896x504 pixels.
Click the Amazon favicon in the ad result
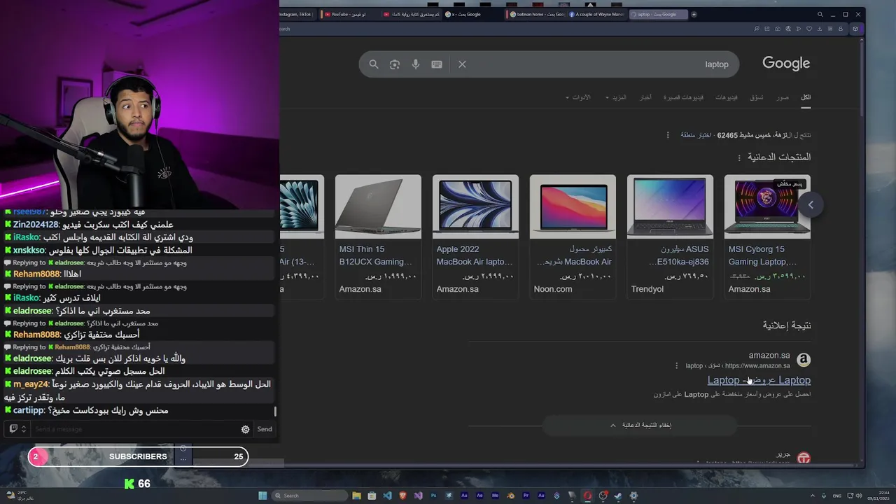[x=804, y=360]
